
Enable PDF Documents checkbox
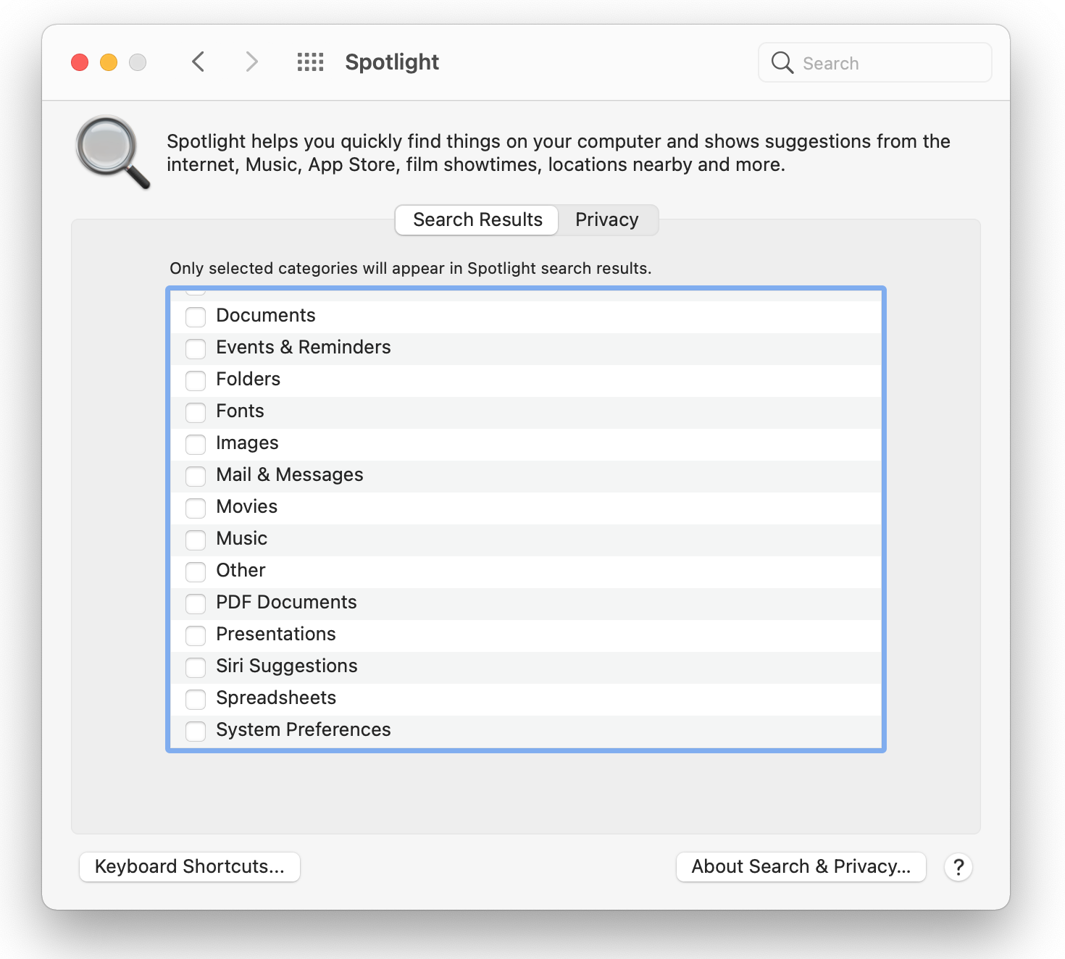tap(196, 603)
